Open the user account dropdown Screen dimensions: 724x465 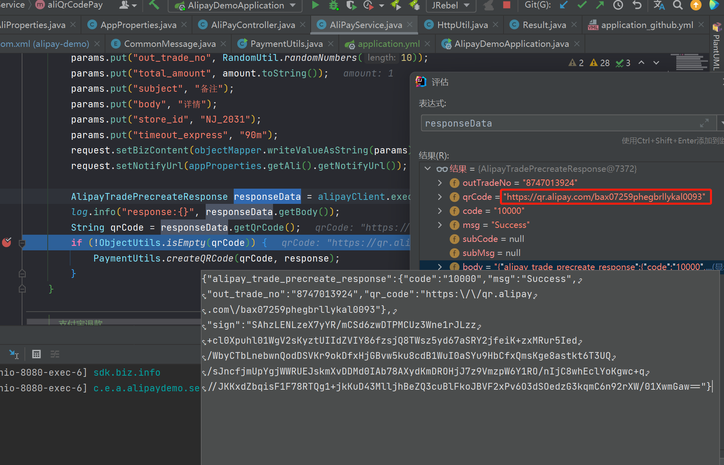pos(128,5)
